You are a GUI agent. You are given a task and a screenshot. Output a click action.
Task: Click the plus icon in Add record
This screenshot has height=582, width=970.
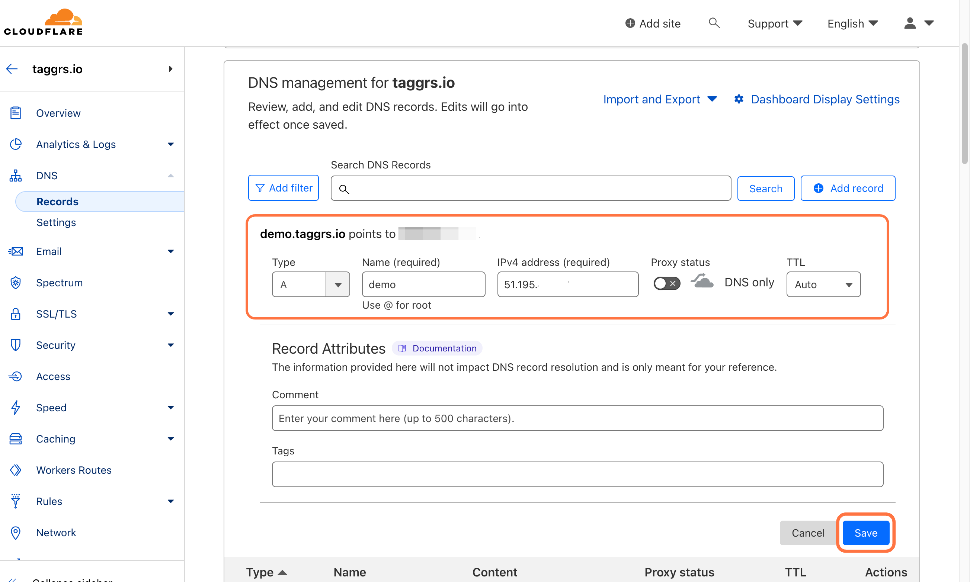[819, 188]
